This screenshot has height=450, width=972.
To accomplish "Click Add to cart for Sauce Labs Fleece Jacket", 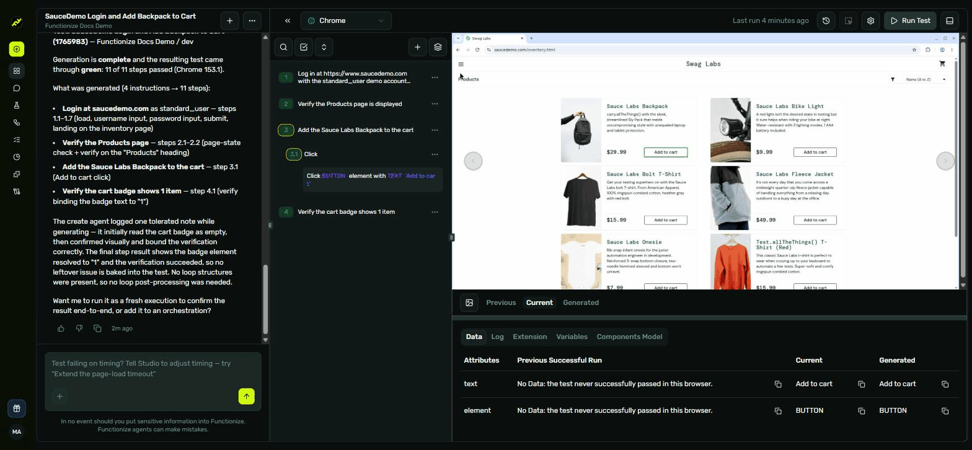I will point(815,220).
